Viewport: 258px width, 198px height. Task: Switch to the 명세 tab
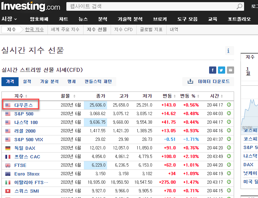point(72,81)
